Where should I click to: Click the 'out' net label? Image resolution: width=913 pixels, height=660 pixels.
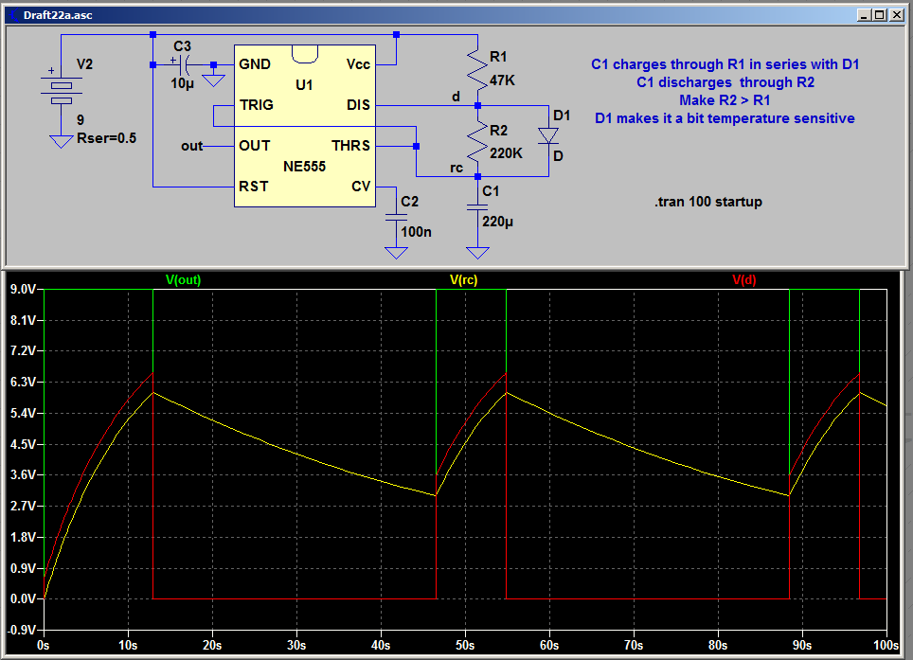point(191,146)
